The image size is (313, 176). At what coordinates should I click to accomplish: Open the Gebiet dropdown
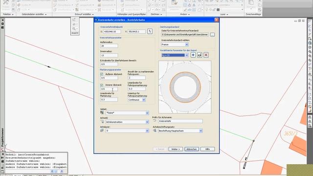coord(147,113)
